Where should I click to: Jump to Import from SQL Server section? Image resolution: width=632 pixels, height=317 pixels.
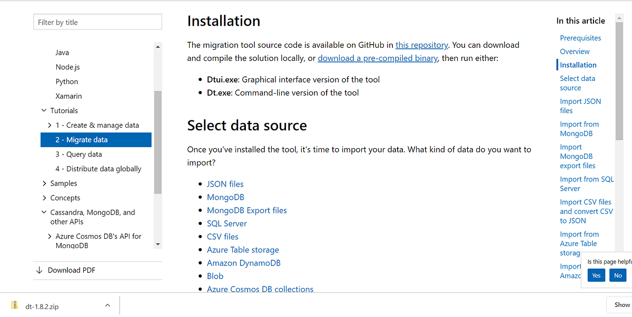coord(587,184)
